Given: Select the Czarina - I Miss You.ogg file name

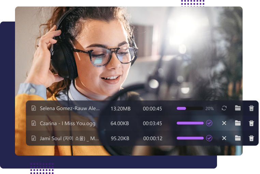Looking at the screenshot, I should 68,123.
